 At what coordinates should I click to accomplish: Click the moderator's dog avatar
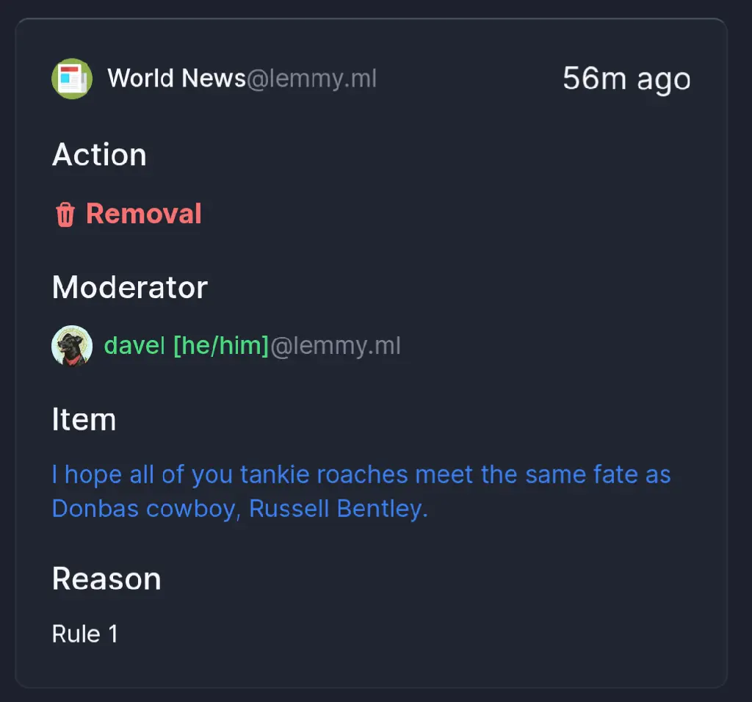point(72,346)
